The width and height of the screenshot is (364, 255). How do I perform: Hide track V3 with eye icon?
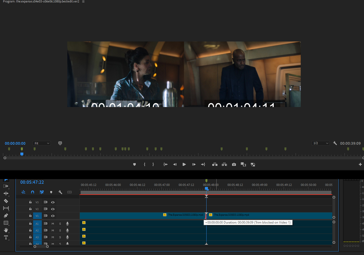pos(53,202)
